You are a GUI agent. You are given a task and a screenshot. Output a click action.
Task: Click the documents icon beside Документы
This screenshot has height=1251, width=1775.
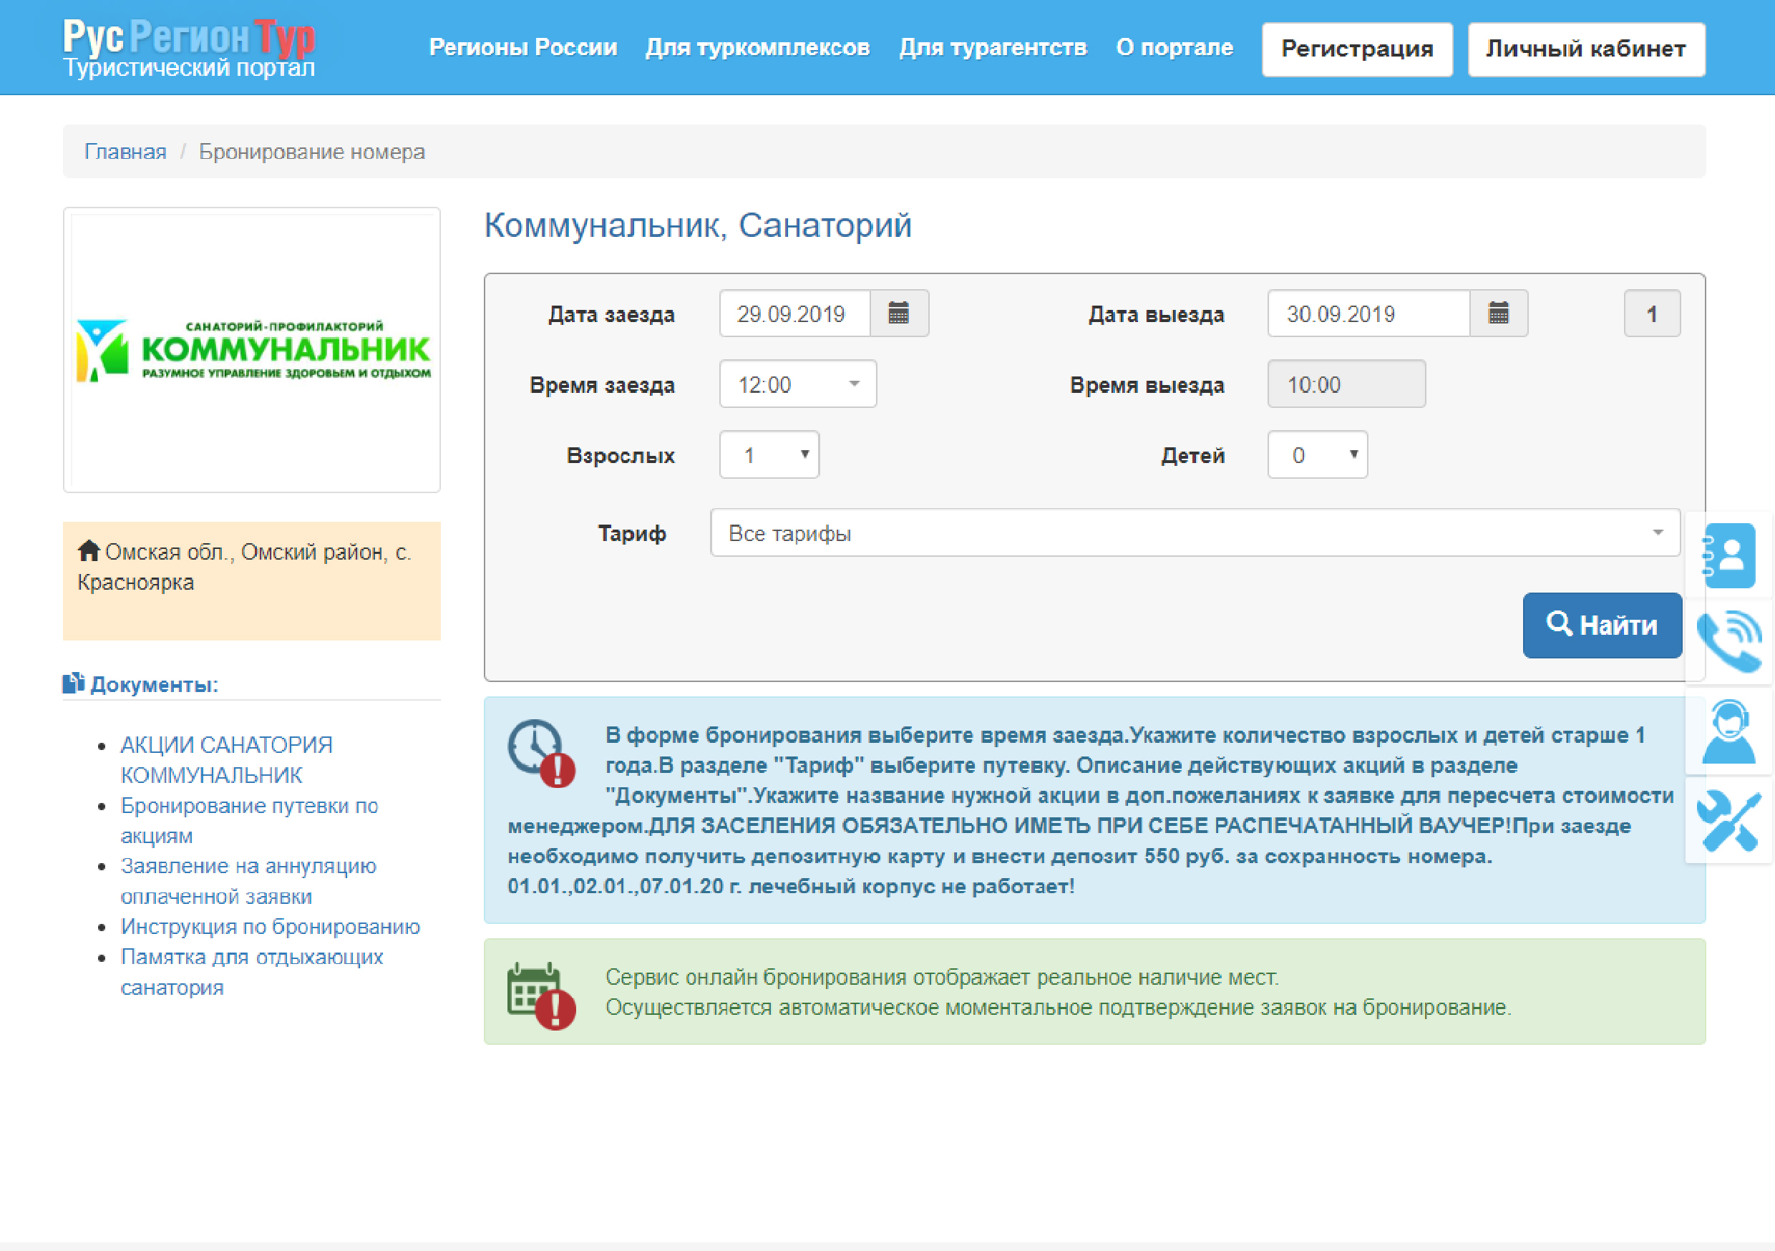click(74, 683)
